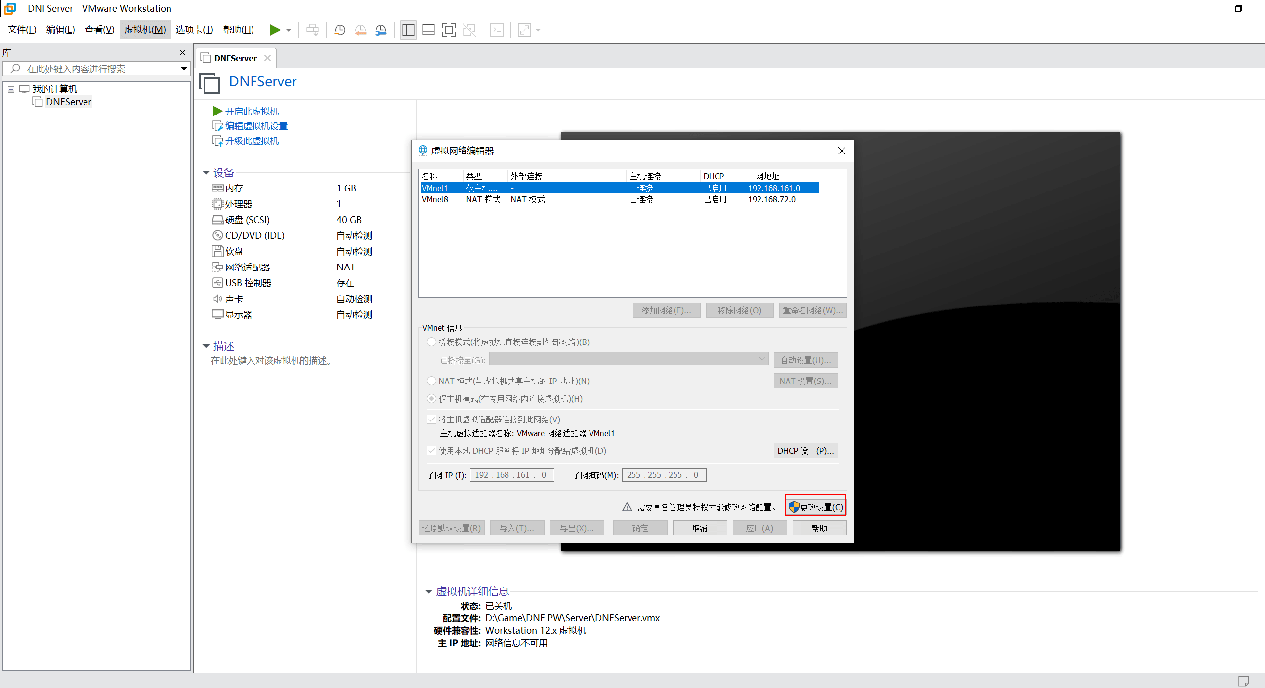
Task: Select 仅主机模式 radio button
Action: (x=432, y=399)
